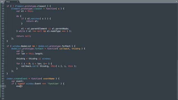Click the tab scroll right arrow
178x100 pixels.
coord(3,2)
